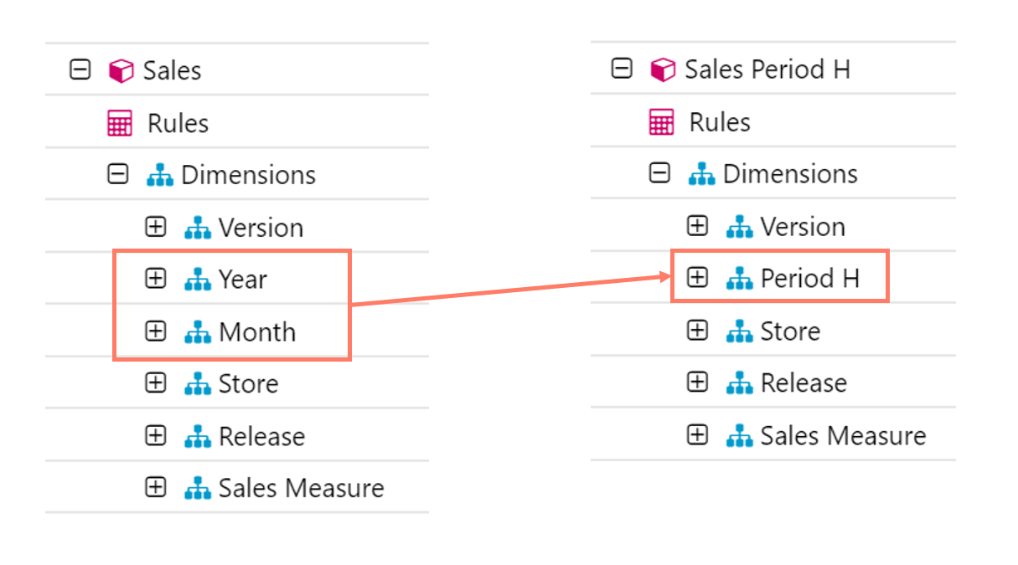
Task: Expand Store dimension in left tree
Action: 155,384
